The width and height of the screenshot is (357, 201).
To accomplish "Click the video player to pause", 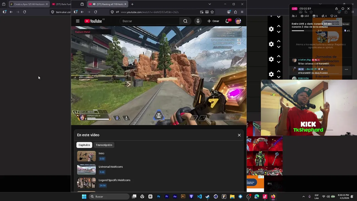I will [159, 75].
